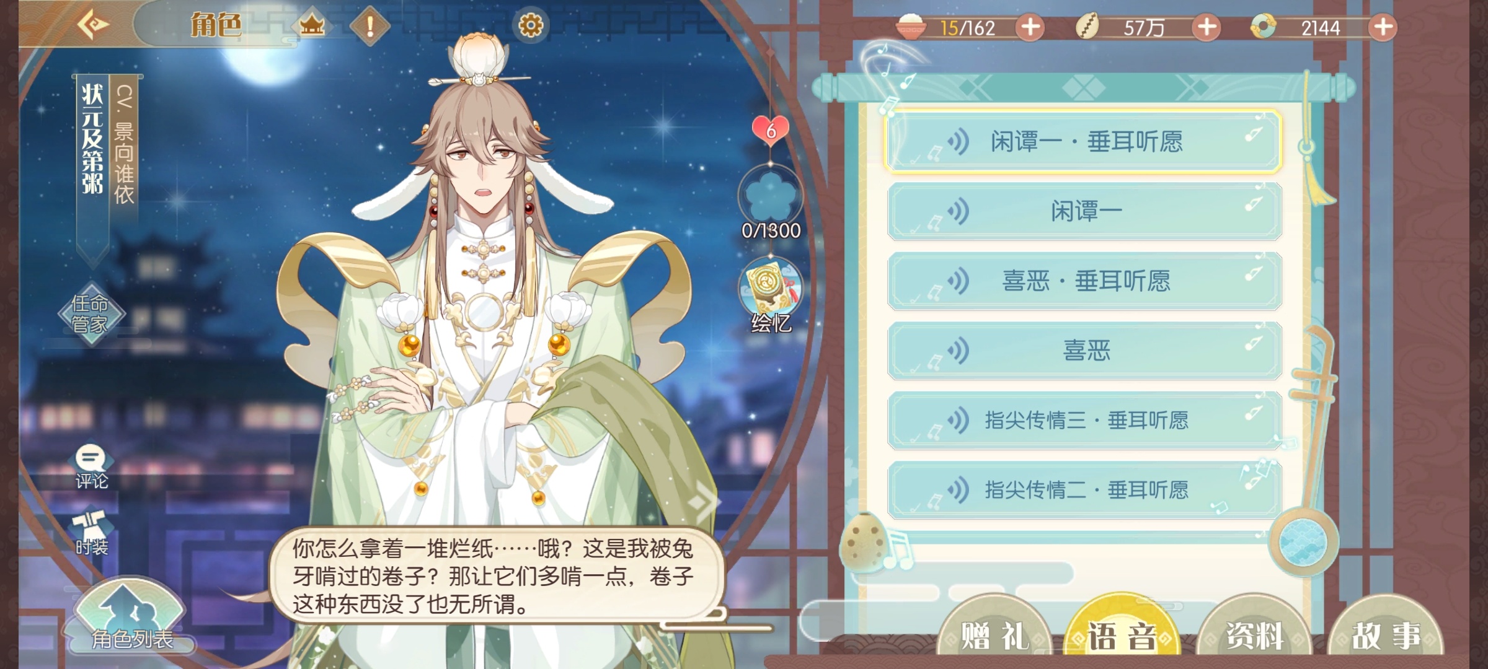Tap the heart affection level icon
Screen dimensions: 1488x669
(771, 129)
